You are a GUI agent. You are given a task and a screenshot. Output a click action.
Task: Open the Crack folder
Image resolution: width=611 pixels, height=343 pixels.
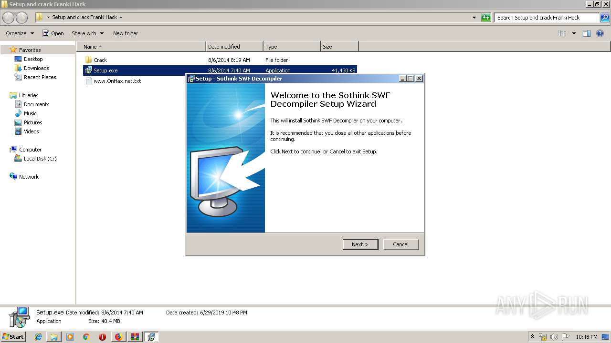[x=100, y=60]
